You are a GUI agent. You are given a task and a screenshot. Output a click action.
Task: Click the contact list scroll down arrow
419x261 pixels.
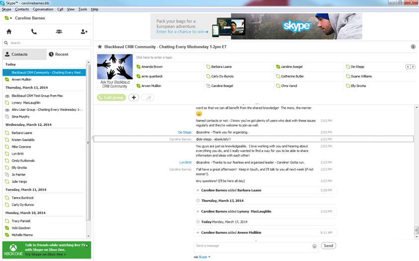88,236
